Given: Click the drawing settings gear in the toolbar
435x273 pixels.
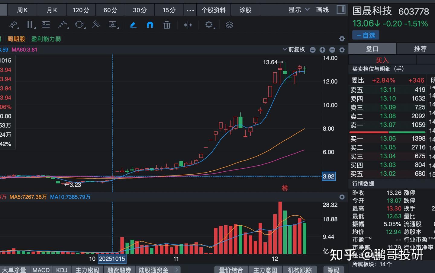Looking at the screenshot, I should coord(209,25).
